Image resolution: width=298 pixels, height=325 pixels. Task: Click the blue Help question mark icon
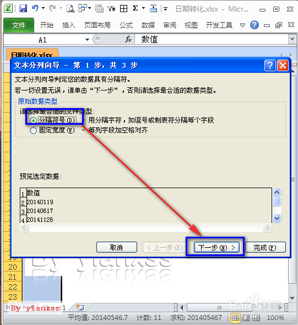click(x=254, y=25)
